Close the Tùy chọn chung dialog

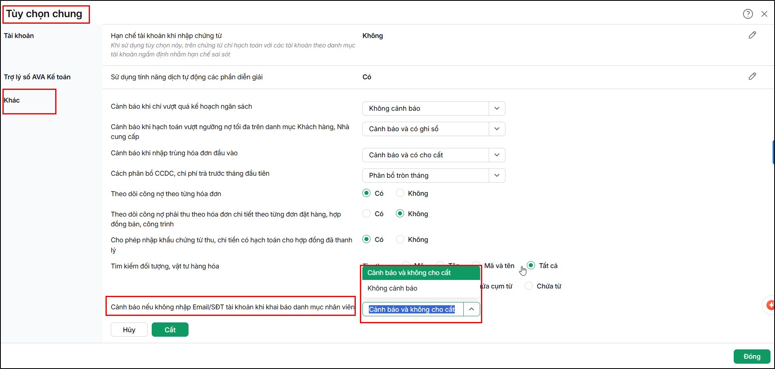764,14
